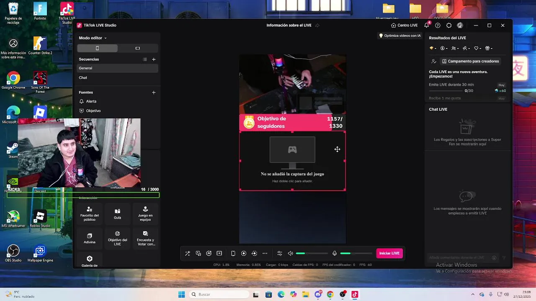
Task: Select the Chat scene
Action: tap(118, 78)
